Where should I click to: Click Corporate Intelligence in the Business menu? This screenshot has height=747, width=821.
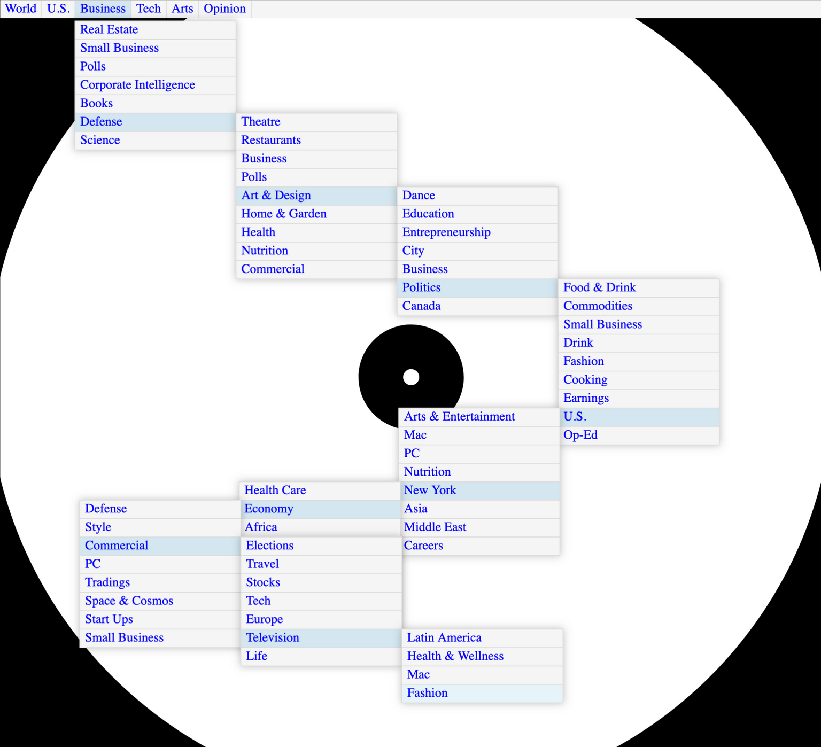coord(137,84)
